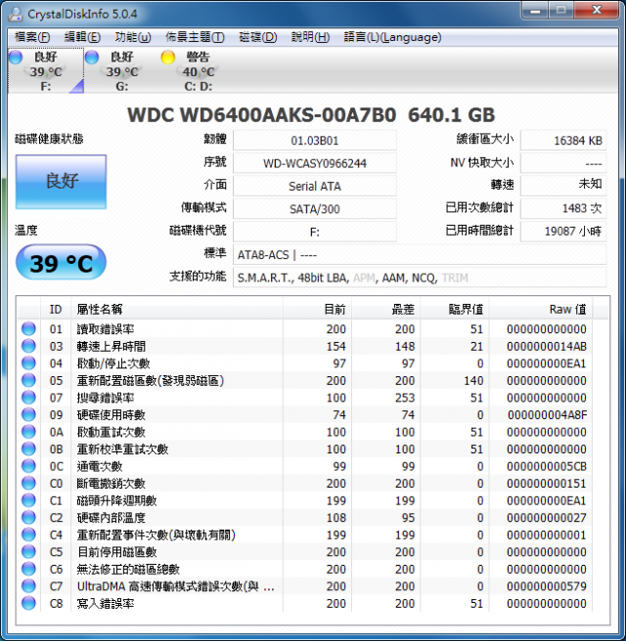626x642 pixels.
Task: Click the status dot for attribute C0
Action: pos(28,483)
